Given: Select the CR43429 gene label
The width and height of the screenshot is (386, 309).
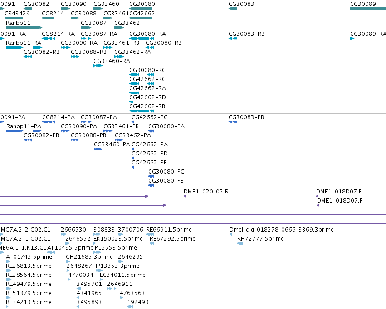Looking at the screenshot, I should click(17, 13).
